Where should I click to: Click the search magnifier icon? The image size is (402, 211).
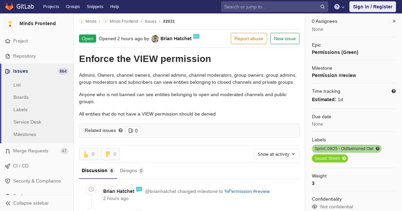(x=323, y=7)
